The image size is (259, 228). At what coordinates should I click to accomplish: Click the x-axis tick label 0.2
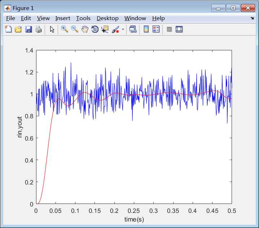click(x=114, y=211)
